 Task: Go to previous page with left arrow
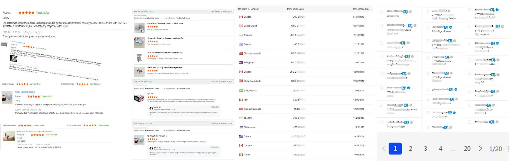384,149
